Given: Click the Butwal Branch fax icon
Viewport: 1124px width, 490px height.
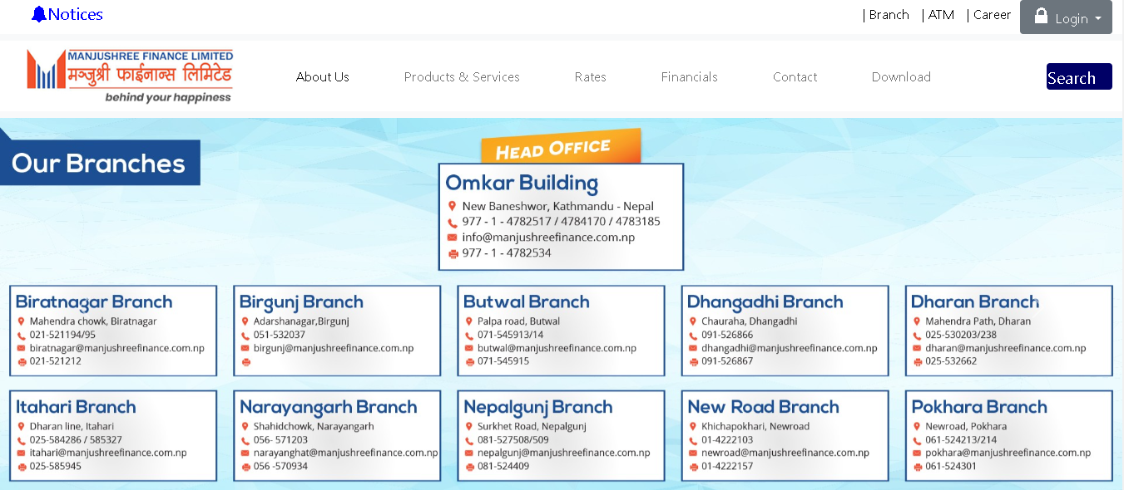Looking at the screenshot, I should (x=469, y=362).
